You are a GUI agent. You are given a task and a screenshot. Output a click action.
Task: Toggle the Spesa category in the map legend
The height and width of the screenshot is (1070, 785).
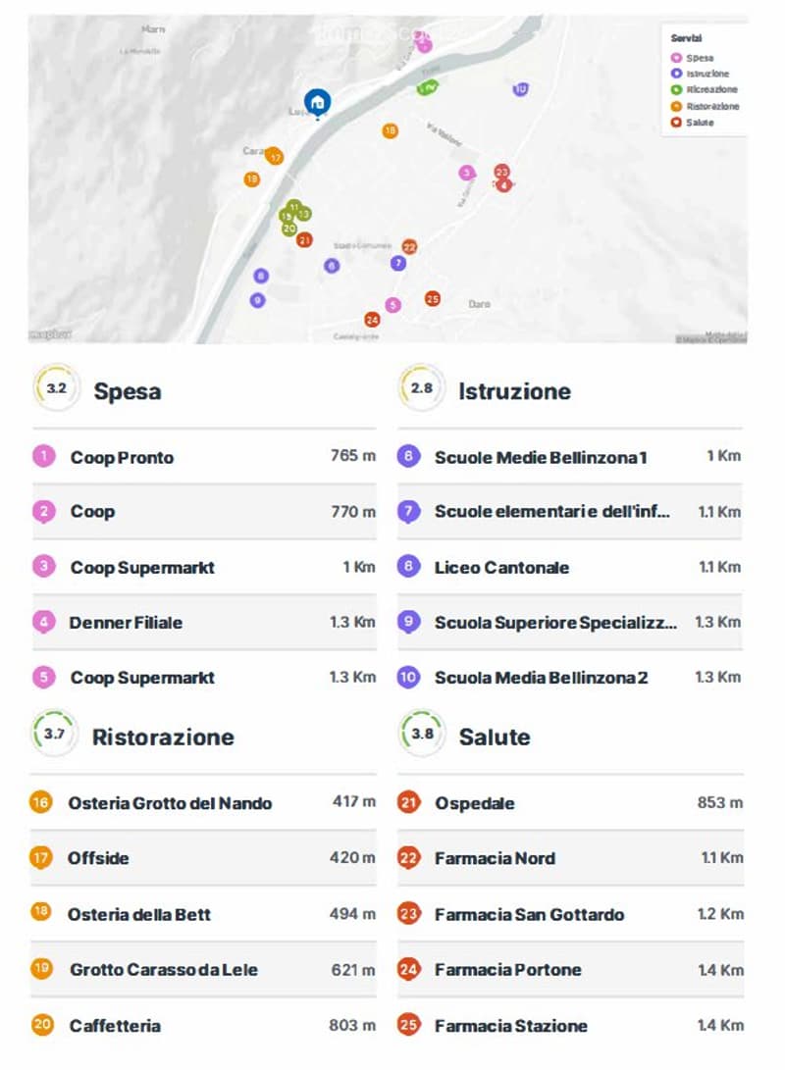click(693, 58)
